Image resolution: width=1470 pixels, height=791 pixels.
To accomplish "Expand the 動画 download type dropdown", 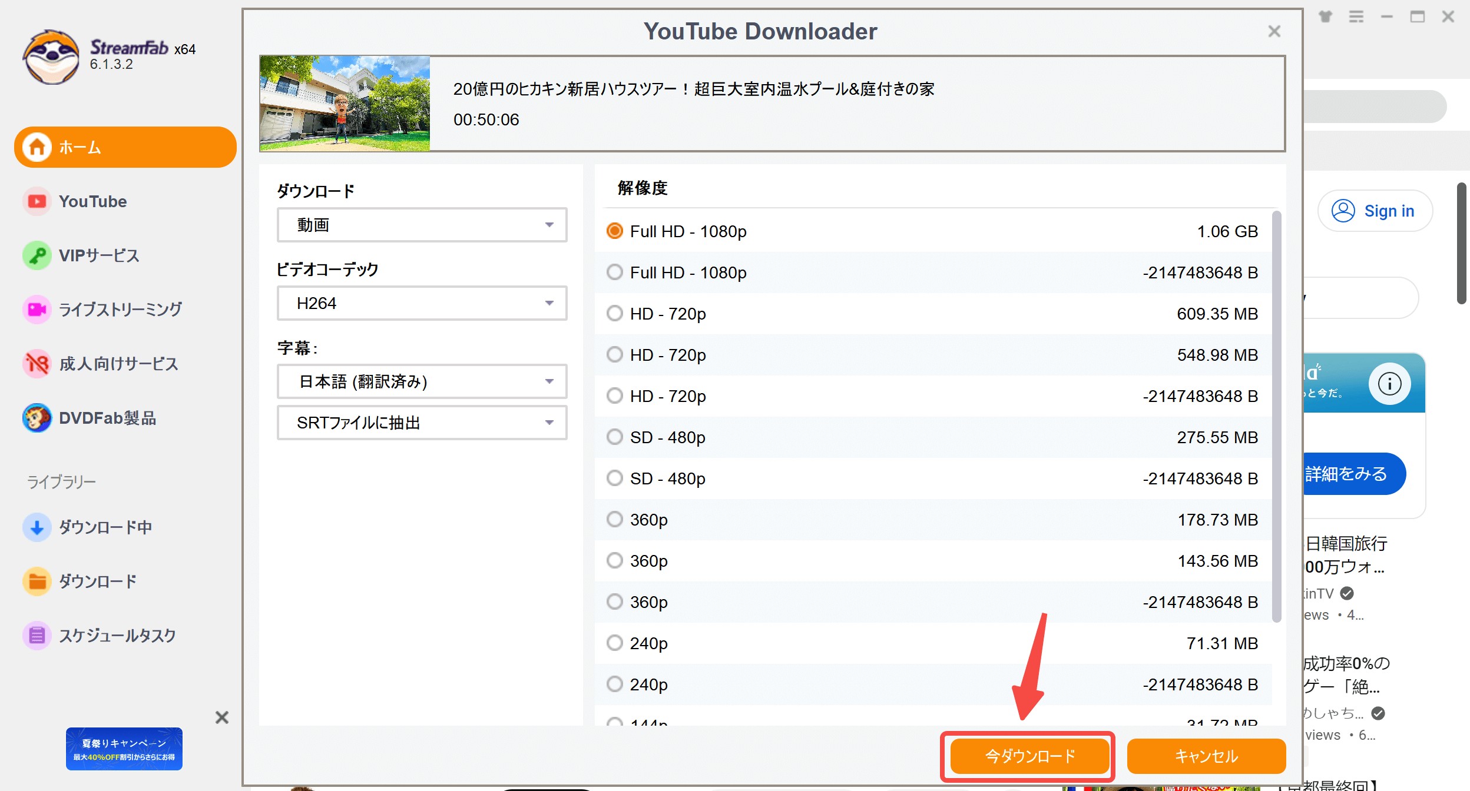I will tap(422, 225).
